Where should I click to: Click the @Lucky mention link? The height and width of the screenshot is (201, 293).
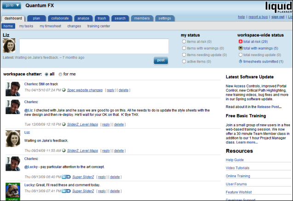pyautogui.click(x=31, y=167)
